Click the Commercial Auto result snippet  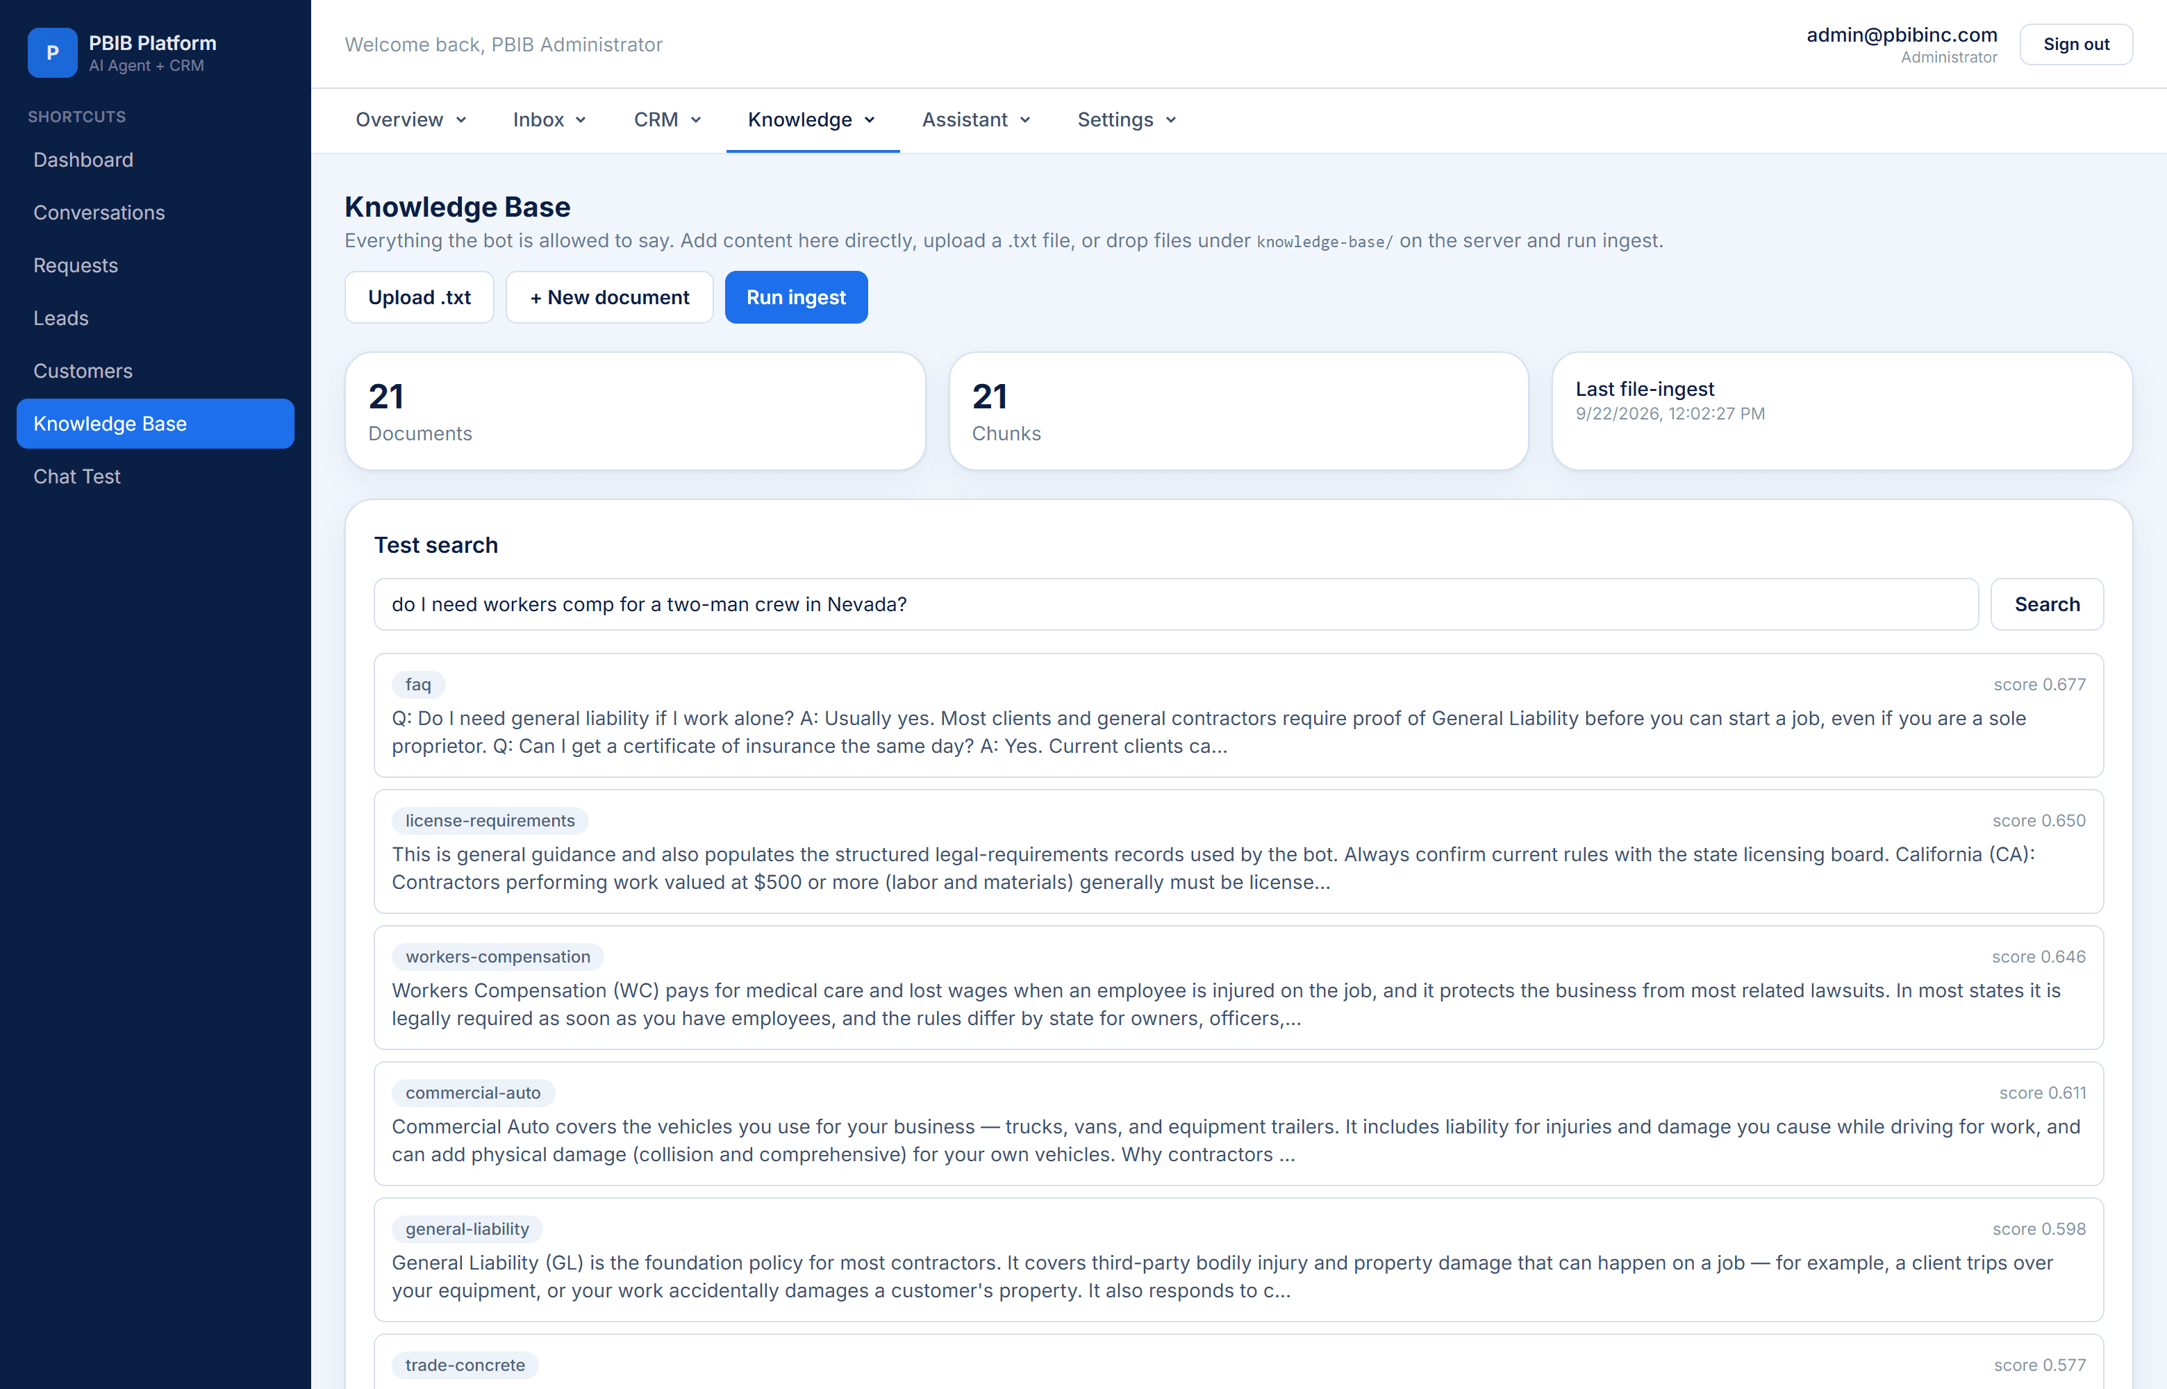1236,1141
